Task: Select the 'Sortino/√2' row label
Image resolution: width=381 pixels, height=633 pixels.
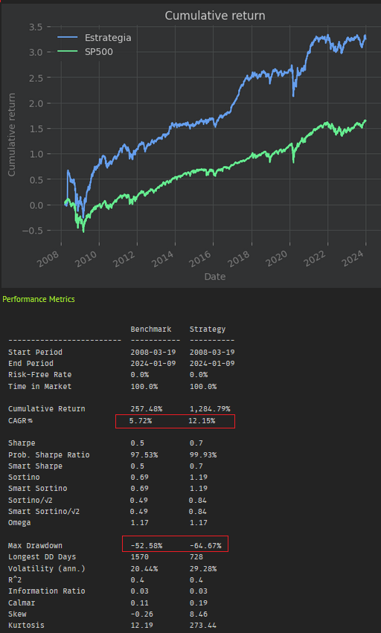Action: coord(31,500)
